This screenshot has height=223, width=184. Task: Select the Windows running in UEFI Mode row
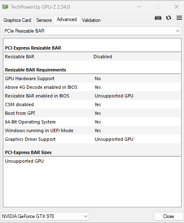92,130
